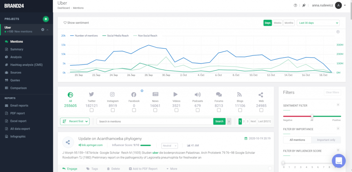Check the Instagram source checkbox

click(x=113, y=110)
